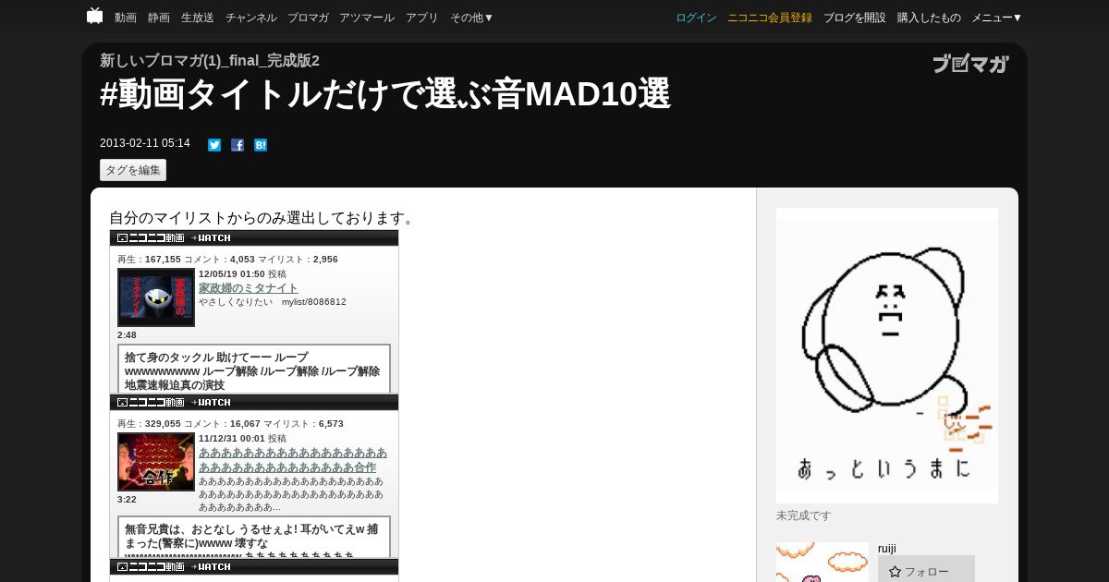The width and height of the screenshot is (1109, 582).
Task: Click the Niconico TV logo icon
Action: [94, 16]
